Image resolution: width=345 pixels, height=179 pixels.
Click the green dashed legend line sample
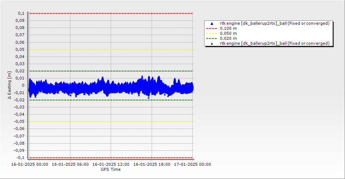coord(211,39)
